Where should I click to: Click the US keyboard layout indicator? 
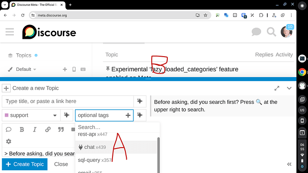[302, 110]
